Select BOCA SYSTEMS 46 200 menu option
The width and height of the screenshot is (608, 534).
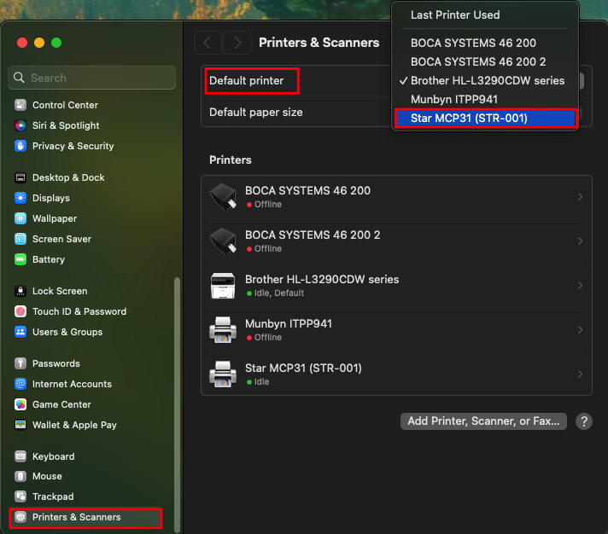(485, 43)
